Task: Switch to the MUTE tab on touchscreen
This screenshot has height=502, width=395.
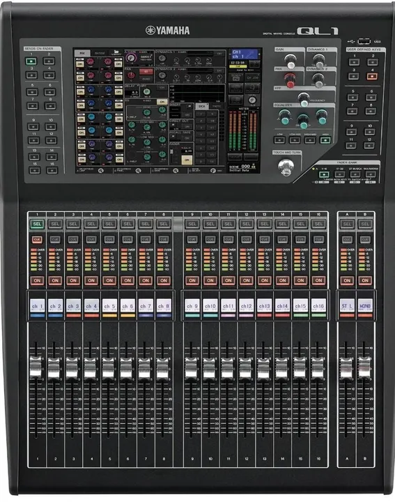Action: [217, 106]
